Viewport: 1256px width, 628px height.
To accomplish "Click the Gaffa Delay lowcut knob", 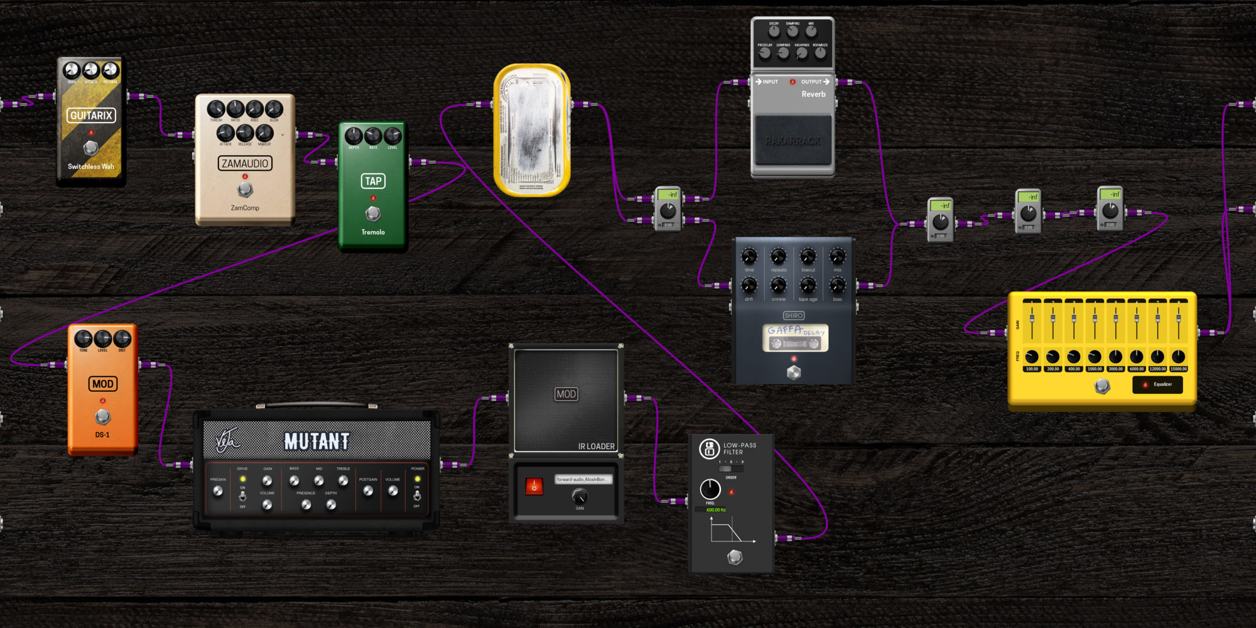I will tap(808, 256).
